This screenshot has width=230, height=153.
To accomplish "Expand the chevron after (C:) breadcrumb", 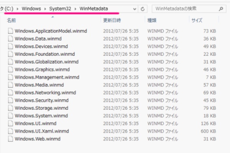I will (x=18, y=9).
